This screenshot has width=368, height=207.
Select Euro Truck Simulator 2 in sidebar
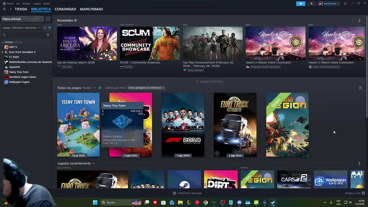pos(22,52)
